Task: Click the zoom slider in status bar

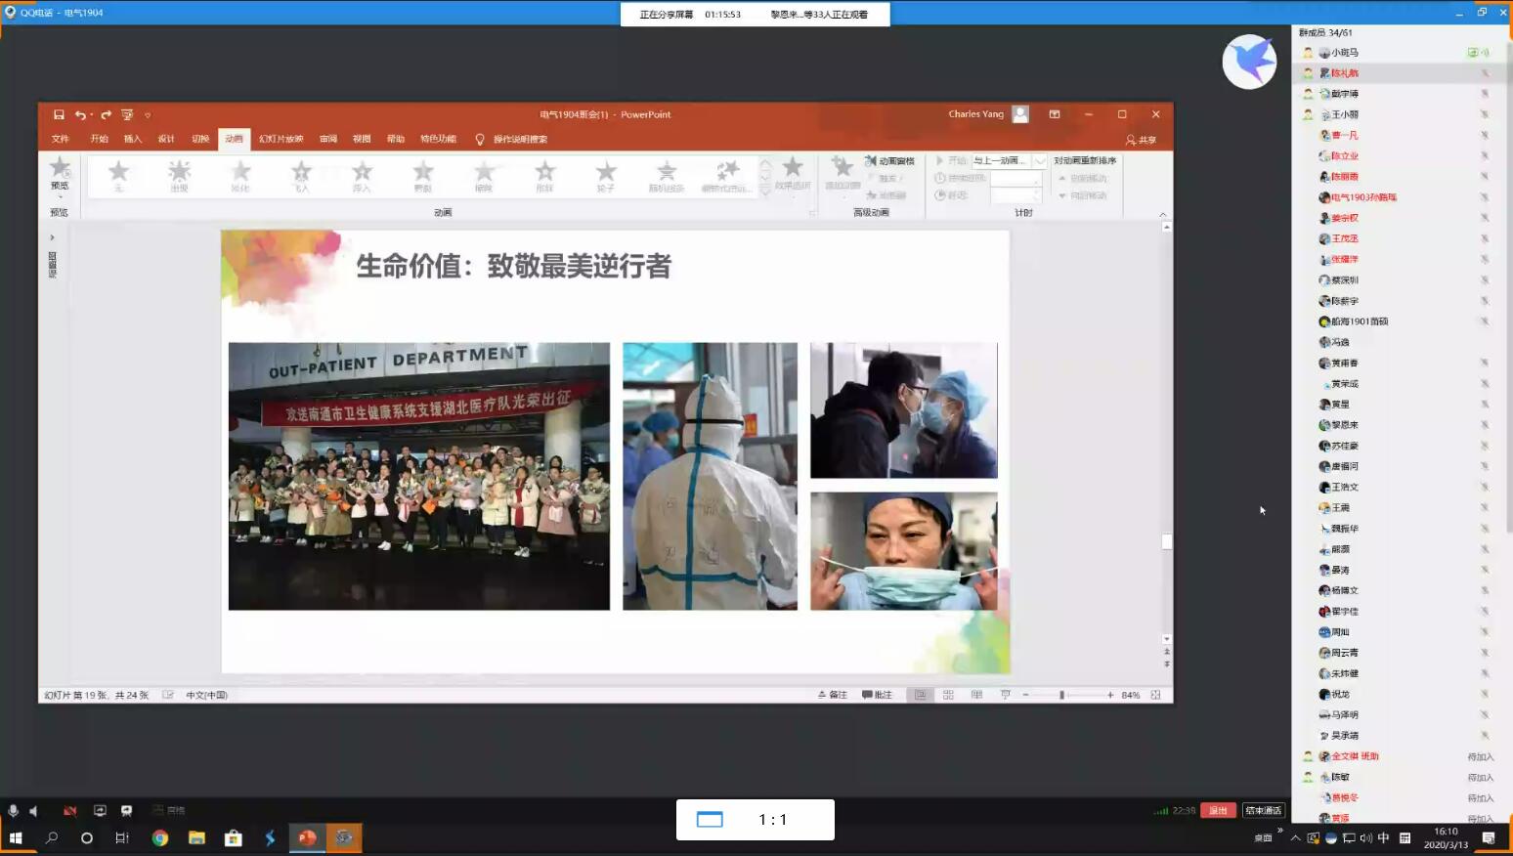Action: [x=1062, y=695]
